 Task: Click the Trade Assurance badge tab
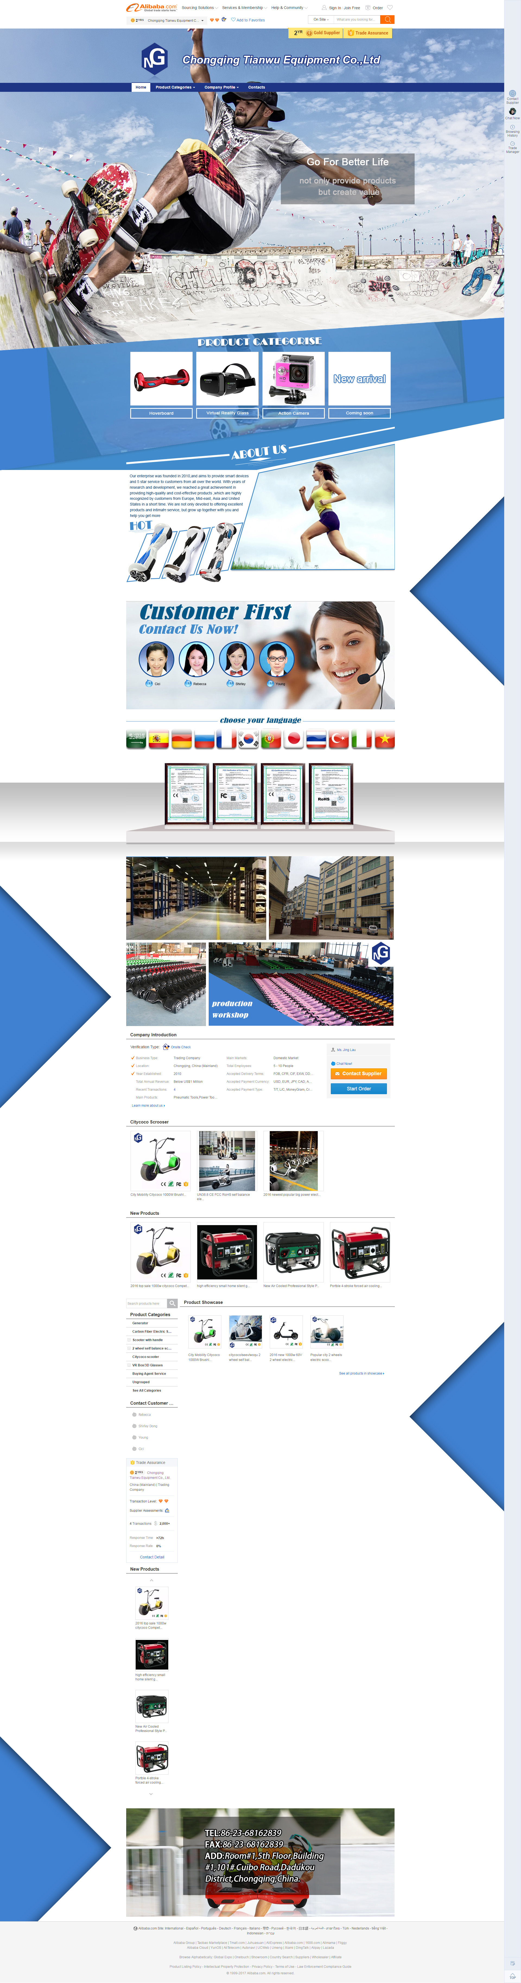click(x=368, y=33)
